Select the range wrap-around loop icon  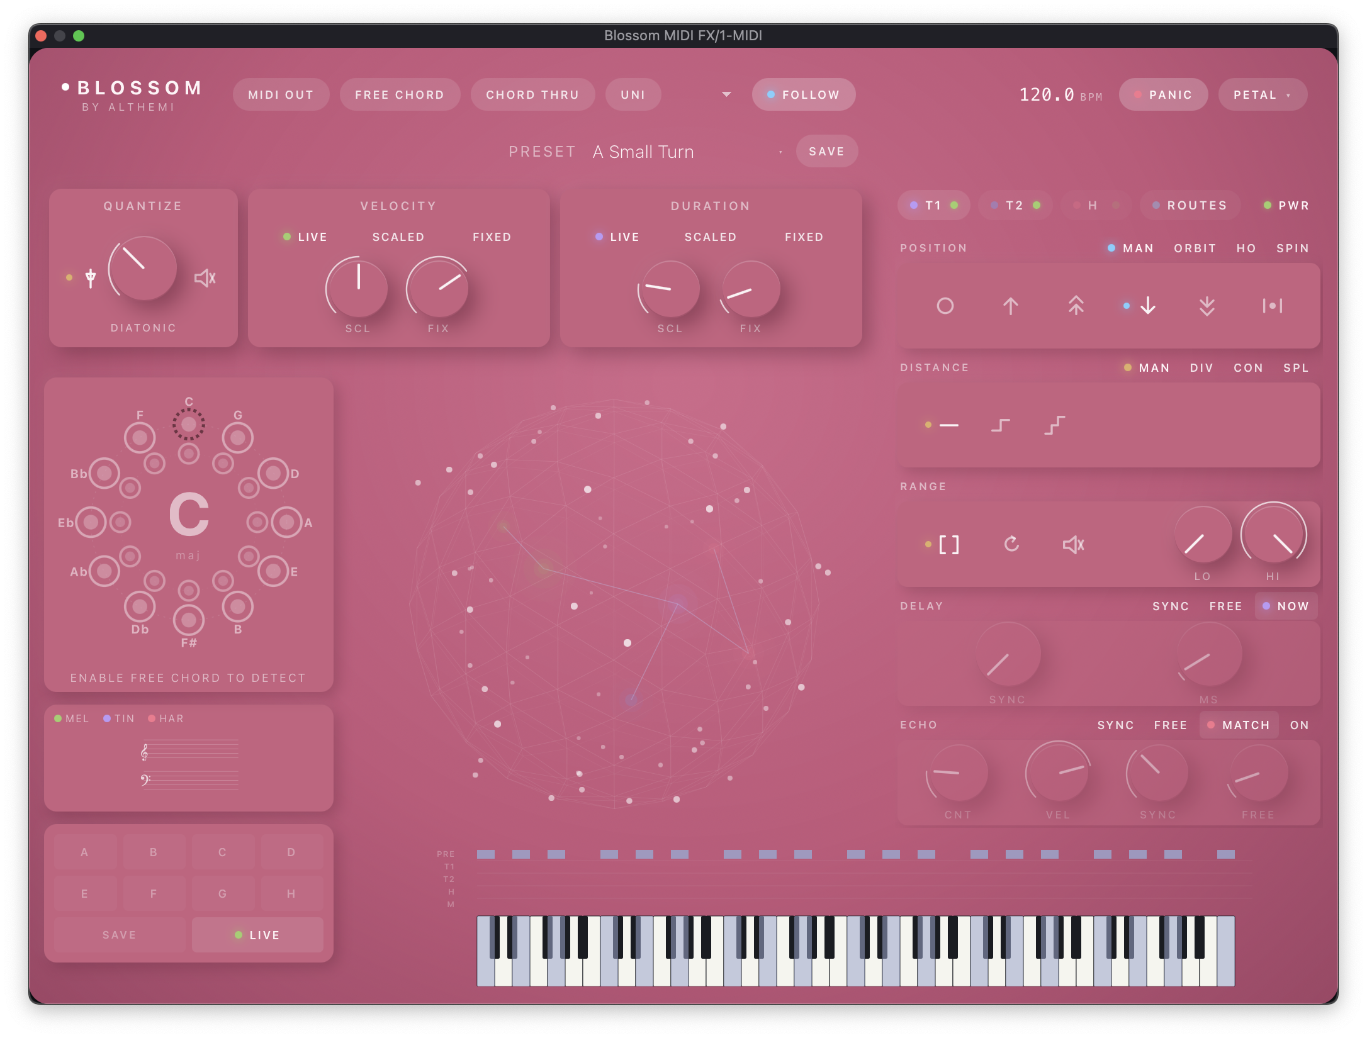pyautogui.click(x=1011, y=544)
